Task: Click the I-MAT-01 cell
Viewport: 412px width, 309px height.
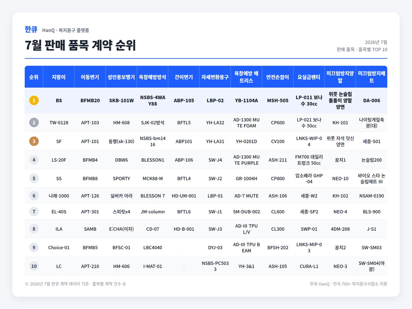Action: (x=152, y=266)
